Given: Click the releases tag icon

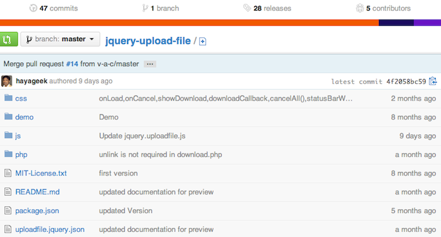Looking at the screenshot, I should [x=247, y=8].
